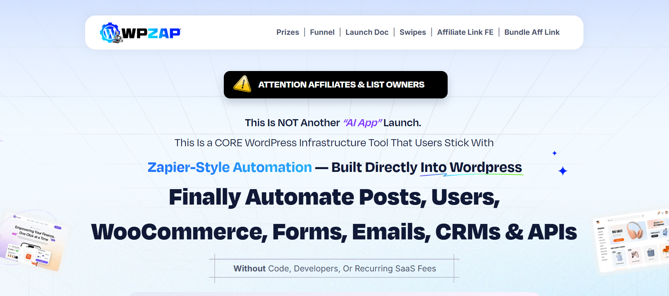Click the blue Zapier-Style Automation text

tap(229, 167)
